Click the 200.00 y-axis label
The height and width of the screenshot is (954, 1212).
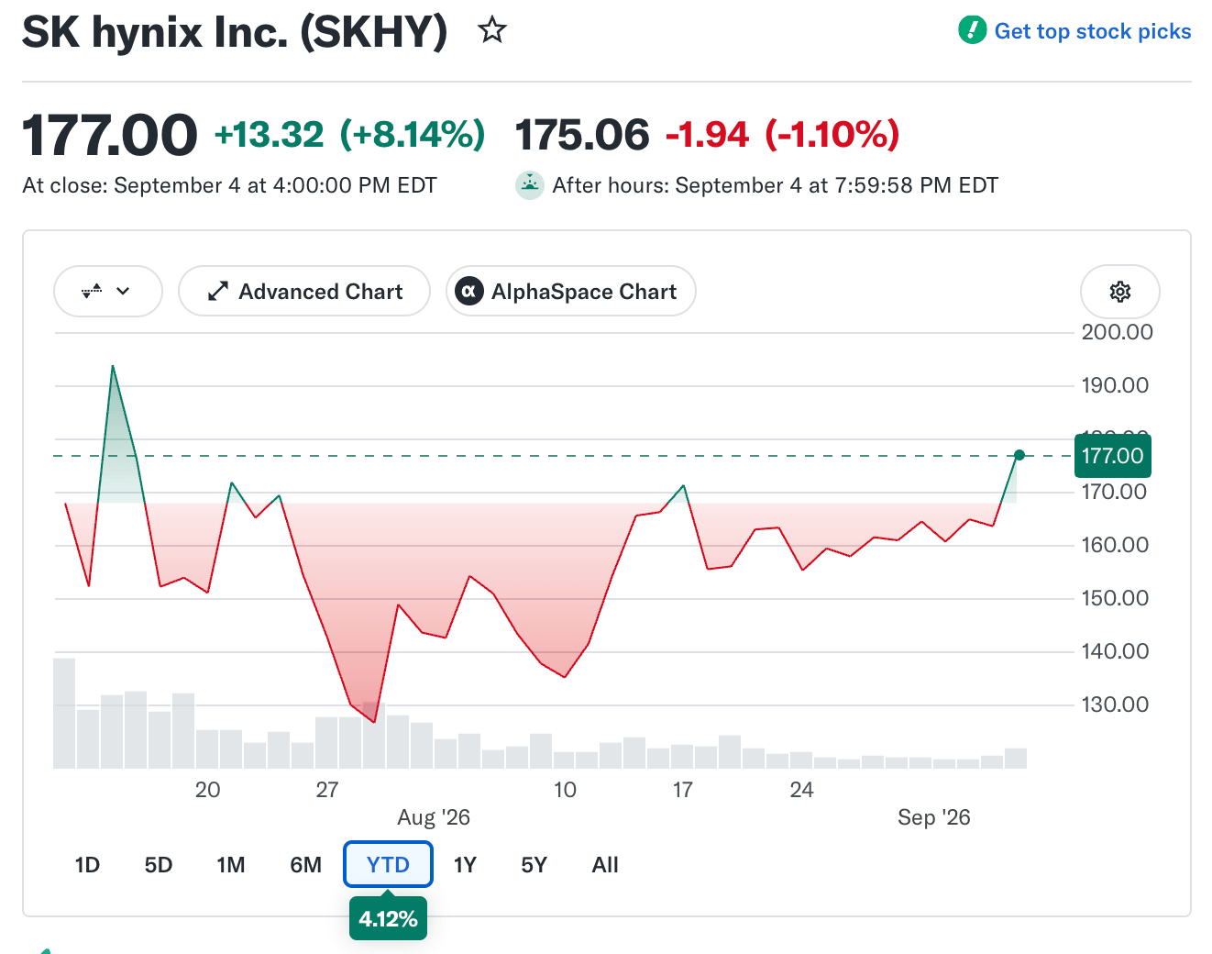pos(1117,332)
